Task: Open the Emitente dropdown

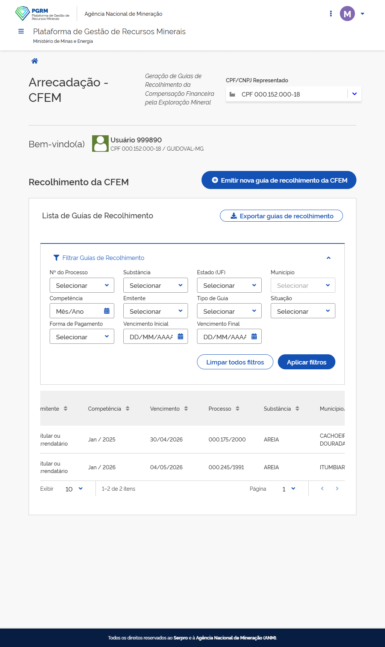Action: 156,311
